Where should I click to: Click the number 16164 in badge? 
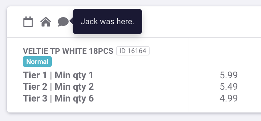coord(137,51)
